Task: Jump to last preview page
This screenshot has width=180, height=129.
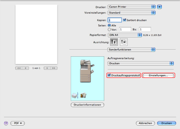Action: tap(54, 68)
